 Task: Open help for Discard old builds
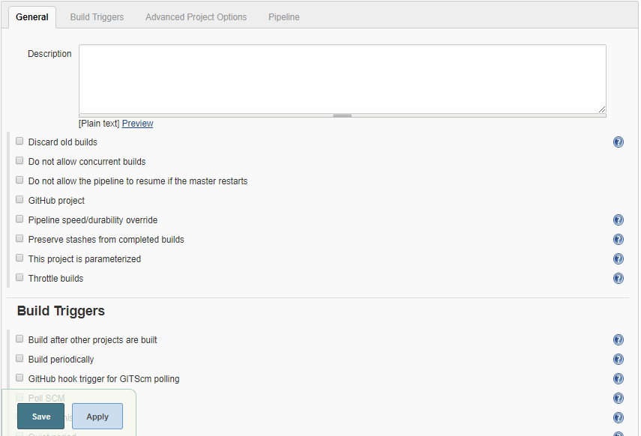point(618,142)
